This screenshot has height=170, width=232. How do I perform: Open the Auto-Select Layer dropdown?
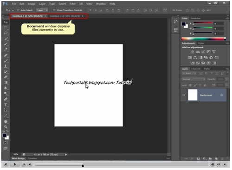pyautogui.click(x=42, y=10)
